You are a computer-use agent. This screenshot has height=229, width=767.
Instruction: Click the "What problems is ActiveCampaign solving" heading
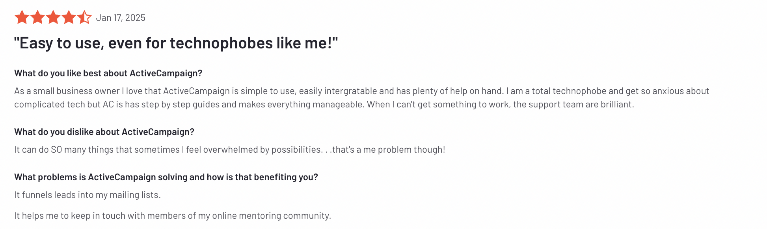click(x=166, y=177)
